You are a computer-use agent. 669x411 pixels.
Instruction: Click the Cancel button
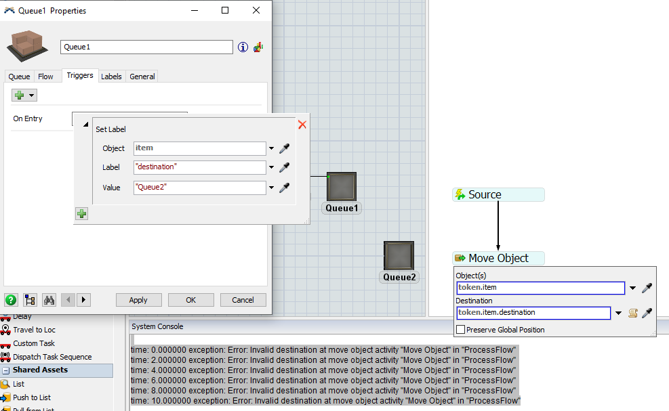tap(243, 300)
